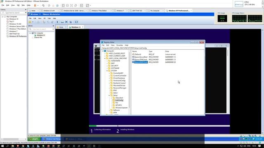The height and width of the screenshot is (148, 264).
Task: Click the blue X icon in inner toolbar
Action: [x=66, y=22]
